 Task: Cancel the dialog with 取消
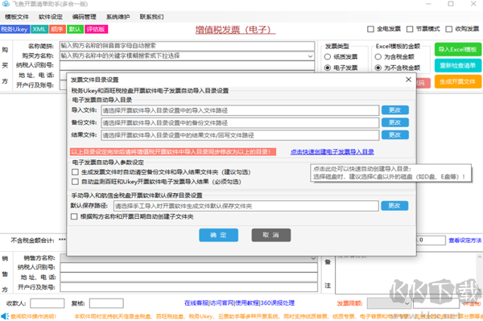click(x=271, y=235)
